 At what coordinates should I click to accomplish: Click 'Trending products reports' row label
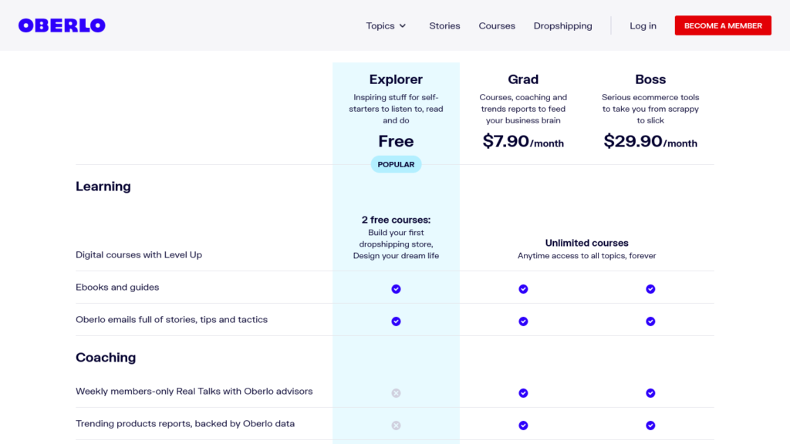click(x=185, y=424)
